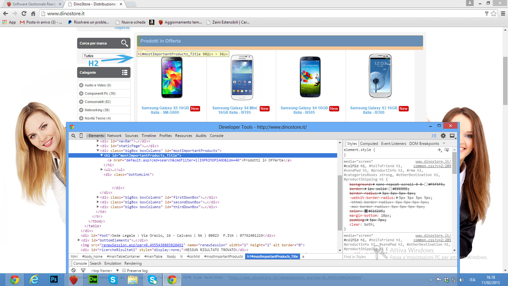Expand the Componenti Pc category
Screen dimensions: 508x286
[81, 93]
